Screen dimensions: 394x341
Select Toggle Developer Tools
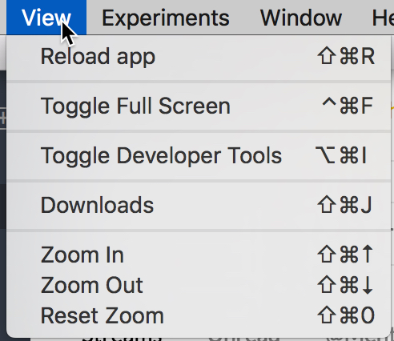coord(199,156)
